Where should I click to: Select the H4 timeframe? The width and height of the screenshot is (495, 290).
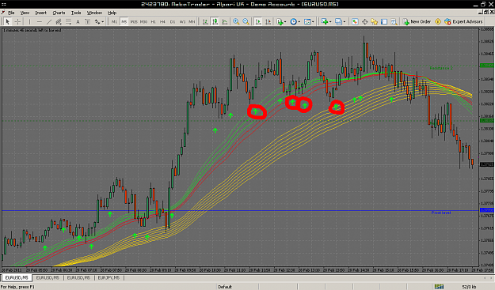pos(162,21)
